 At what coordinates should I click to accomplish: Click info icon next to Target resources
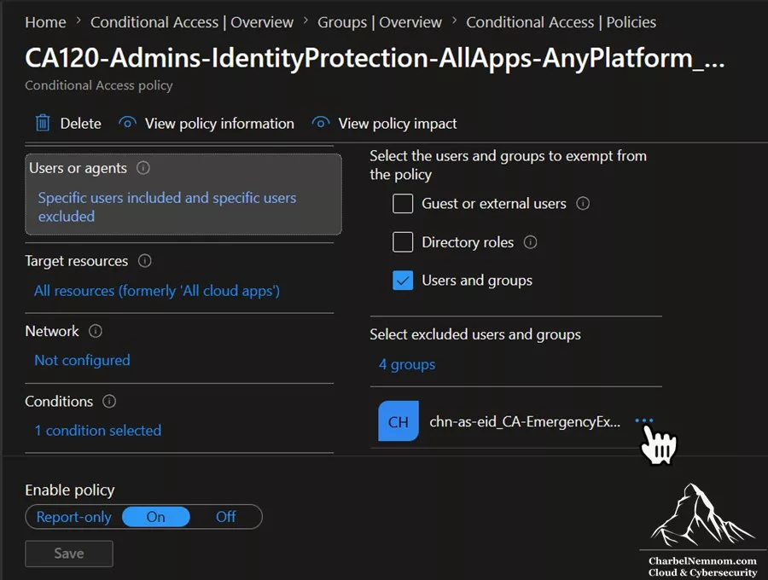pyautogui.click(x=144, y=260)
